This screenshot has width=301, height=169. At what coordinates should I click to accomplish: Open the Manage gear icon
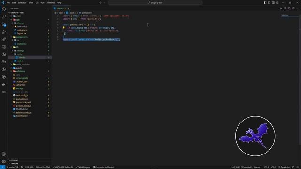[4, 161]
